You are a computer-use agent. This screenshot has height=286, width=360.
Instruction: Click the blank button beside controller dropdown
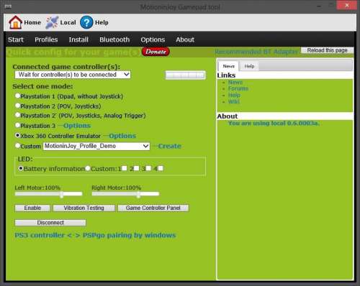pos(185,75)
